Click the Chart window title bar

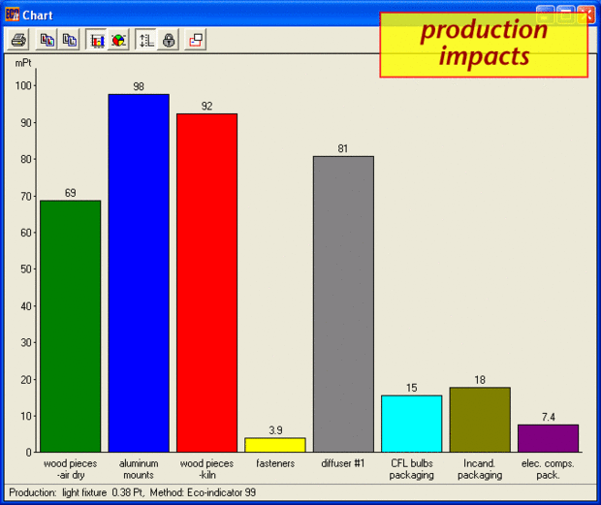tap(192, 15)
